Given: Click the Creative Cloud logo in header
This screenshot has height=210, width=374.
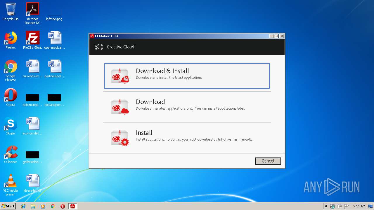Looking at the screenshot, I should pyautogui.click(x=99, y=47).
